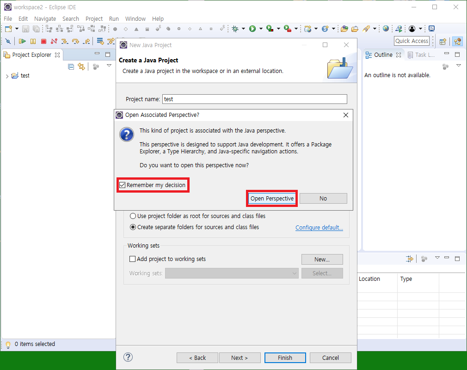467x370 pixels.
Task: Open the Coverage dropdown arrow
Action: (278, 29)
